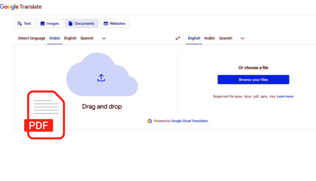Choose Detect language as source
The height and width of the screenshot is (181, 316).
tap(32, 38)
